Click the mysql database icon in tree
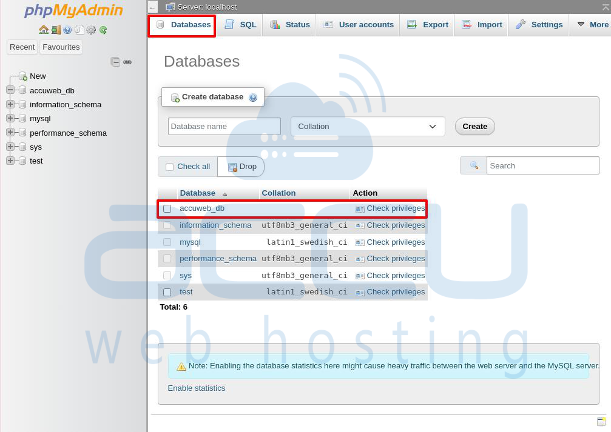Image resolution: width=611 pixels, height=432 pixels. coord(22,118)
